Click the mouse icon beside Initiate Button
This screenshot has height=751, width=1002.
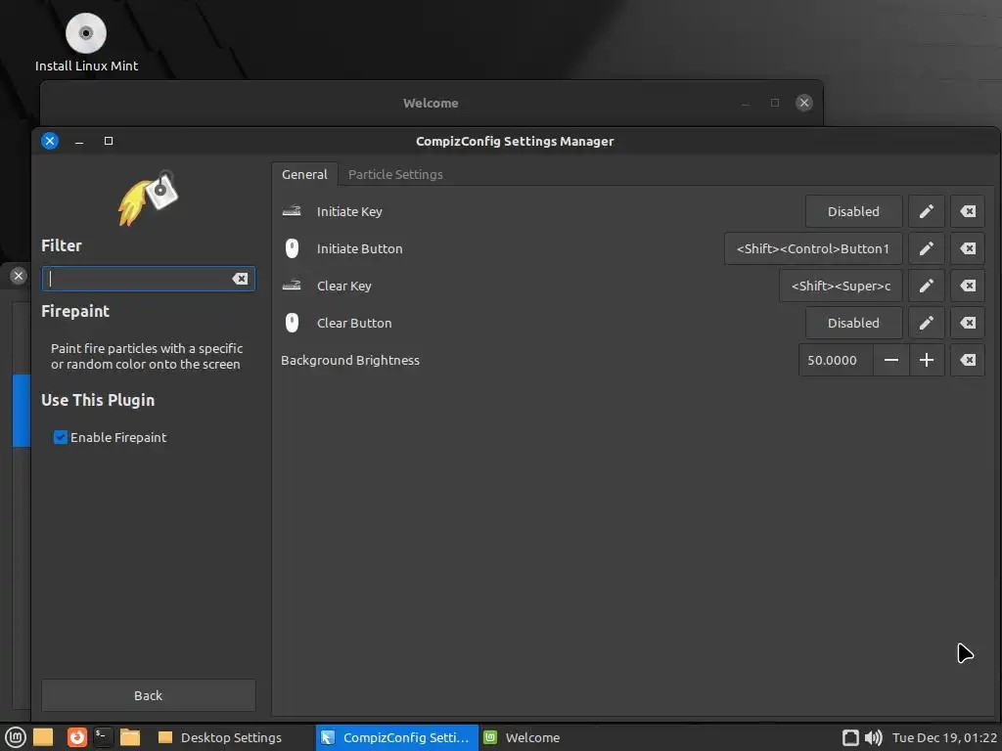[292, 248]
